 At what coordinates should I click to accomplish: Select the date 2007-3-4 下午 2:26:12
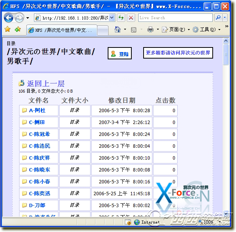(124, 123)
